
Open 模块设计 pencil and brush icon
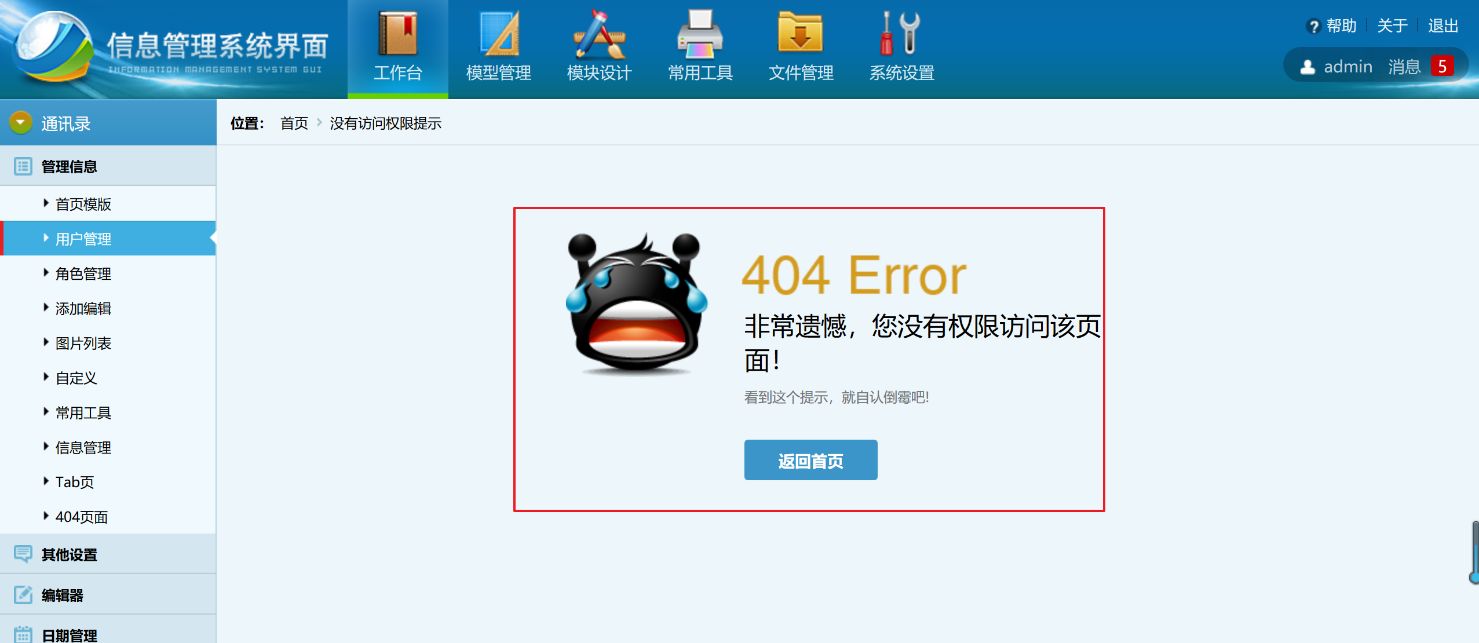[x=599, y=35]
